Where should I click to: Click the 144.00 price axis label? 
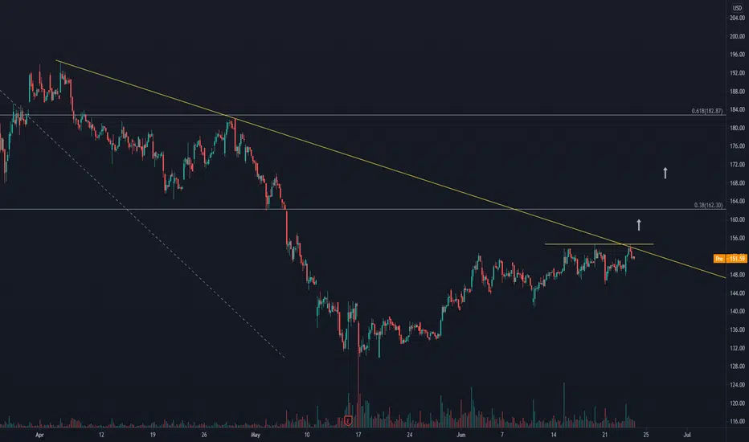[x=737, y=293]
